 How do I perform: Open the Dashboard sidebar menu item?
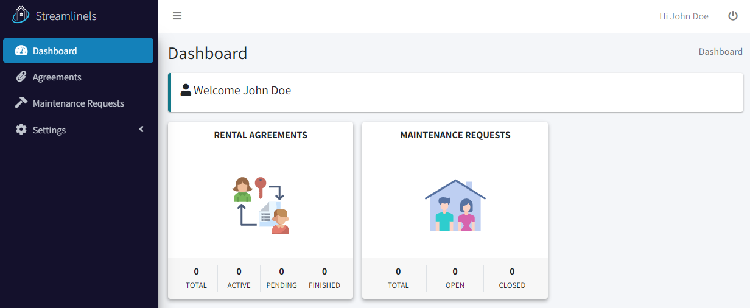pyautogui.click(x=78, y=51)
